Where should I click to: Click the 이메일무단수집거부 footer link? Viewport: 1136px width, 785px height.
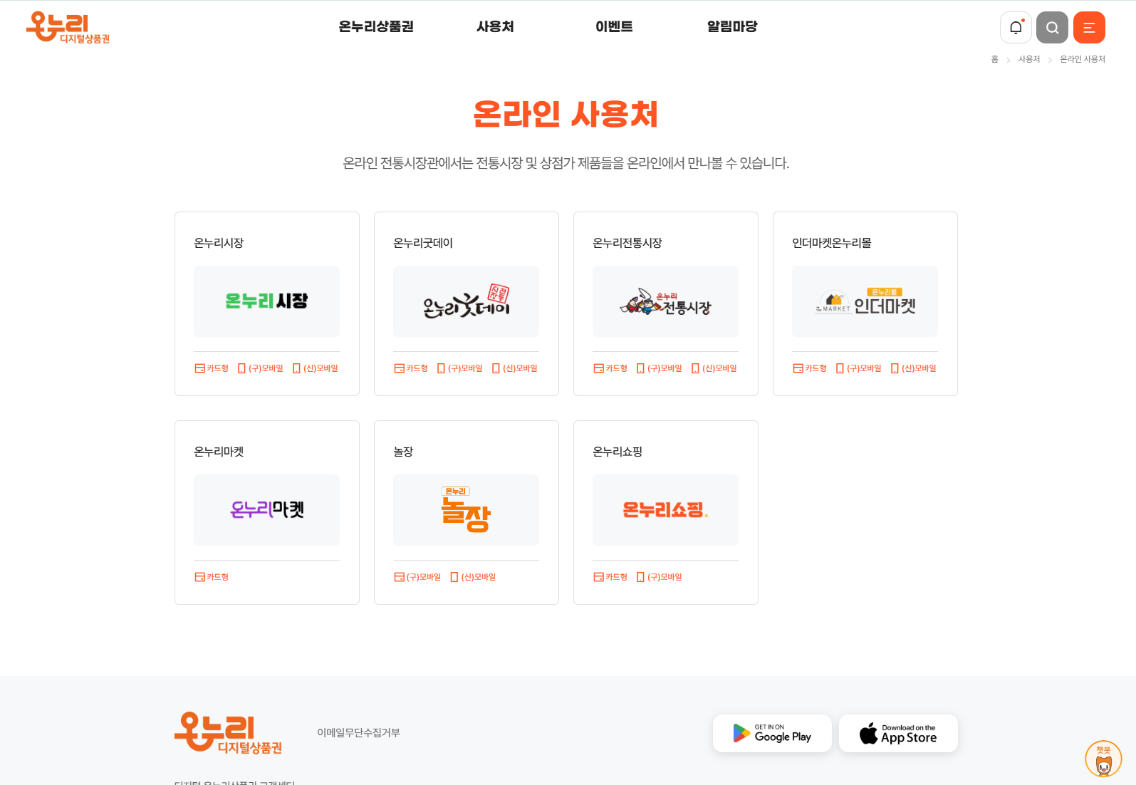(x=358, y=732)
